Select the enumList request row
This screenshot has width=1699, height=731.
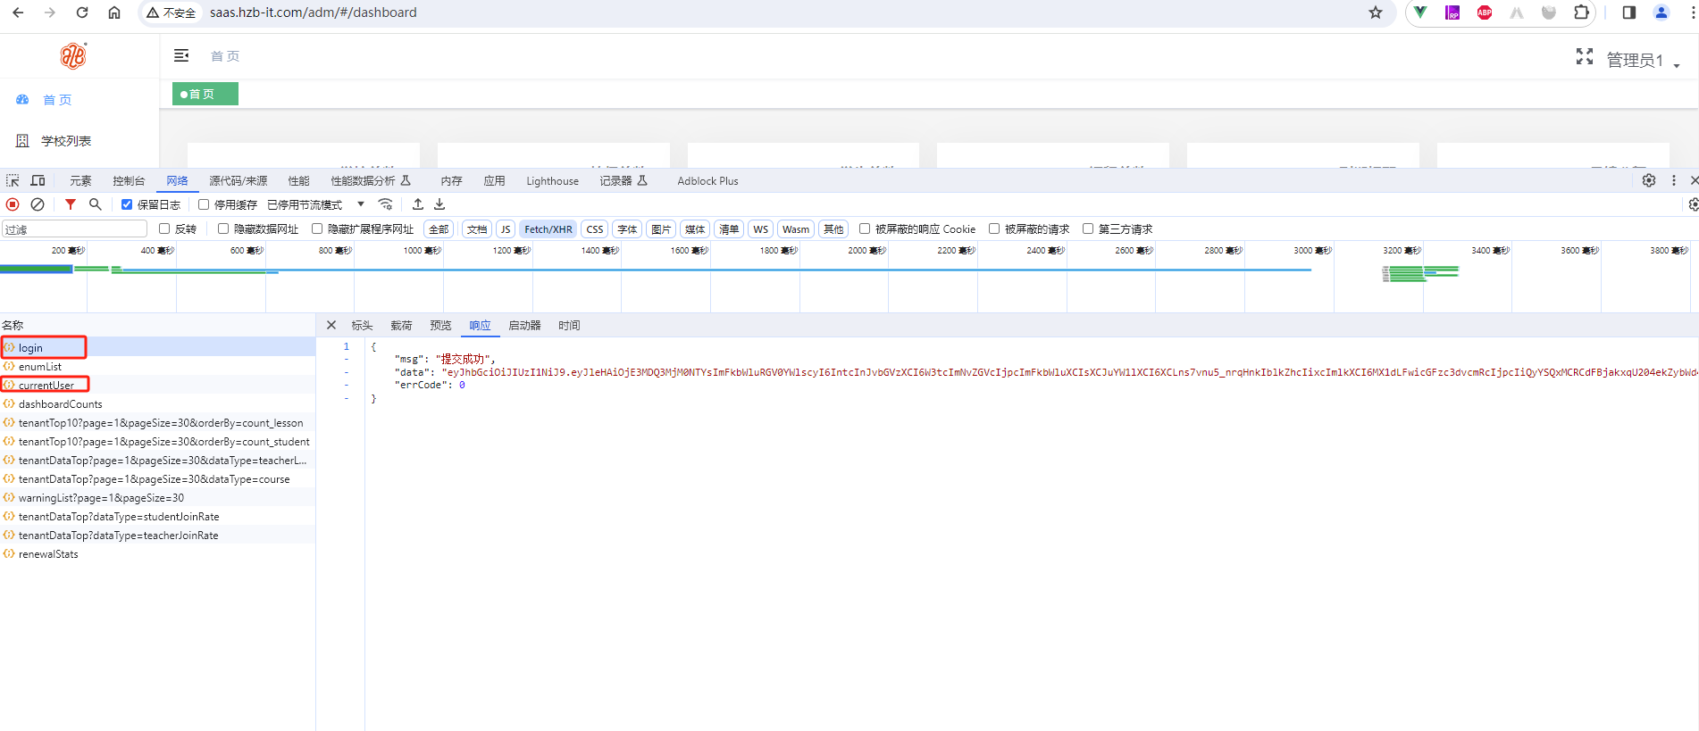pos(157,366)
